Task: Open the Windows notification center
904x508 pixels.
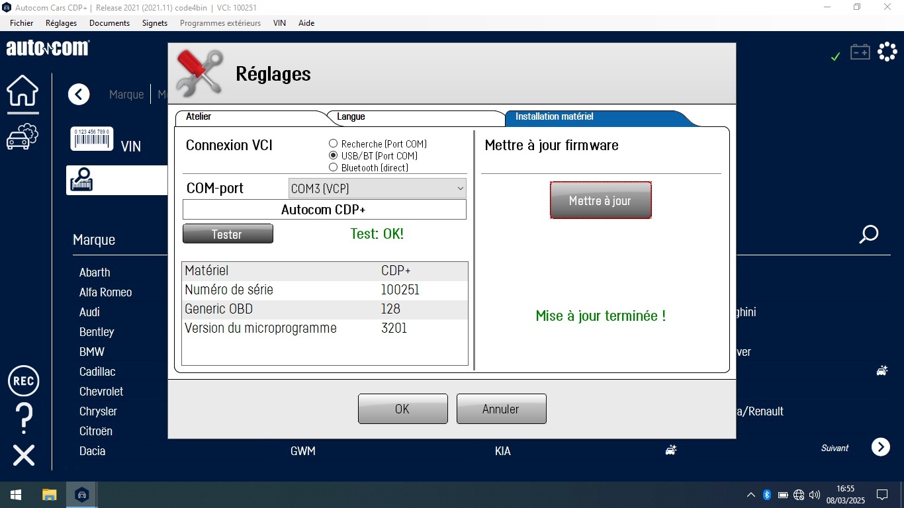Action: click(882, 495)
